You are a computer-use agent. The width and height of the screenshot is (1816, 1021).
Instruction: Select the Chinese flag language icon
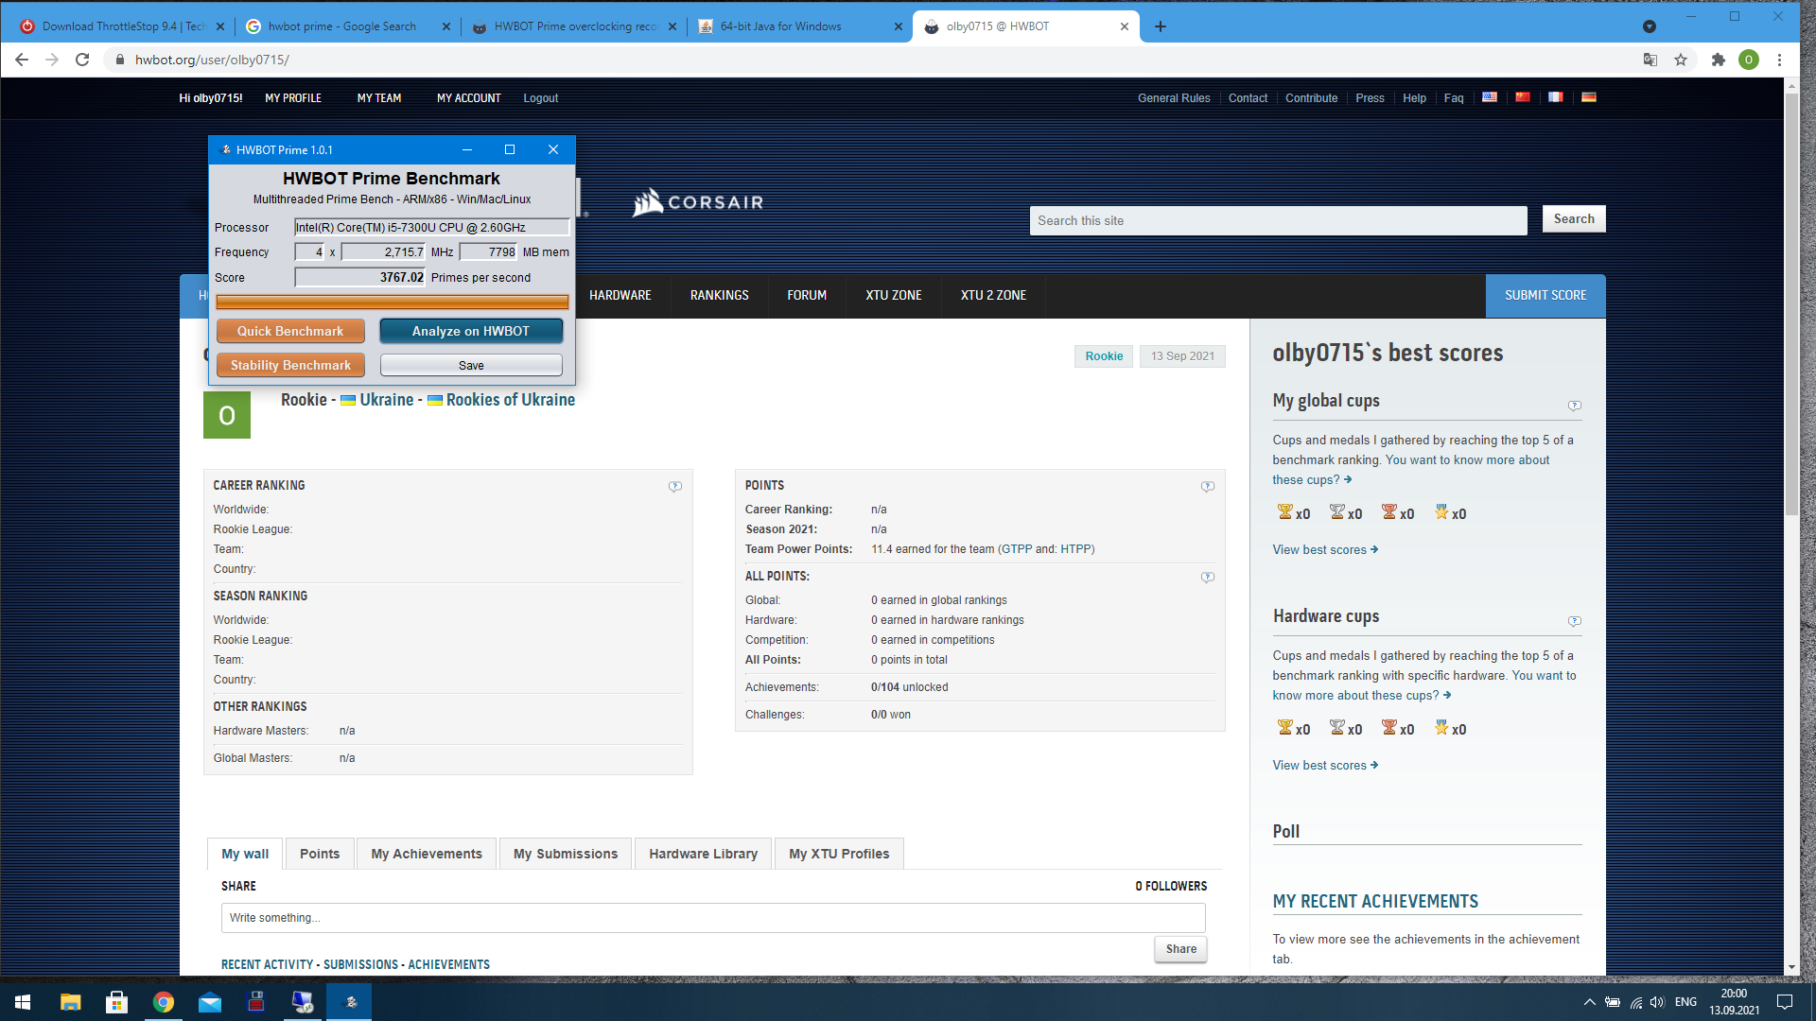[x=1523, y=97]
